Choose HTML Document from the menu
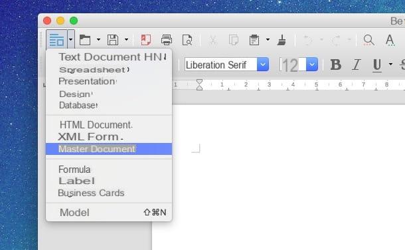The image size is (405, 250). tap(109, 125)
